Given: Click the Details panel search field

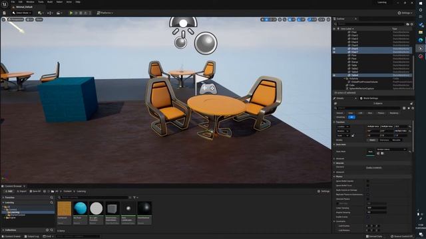Looking at the screenshot, I should (x=368, y=108).
